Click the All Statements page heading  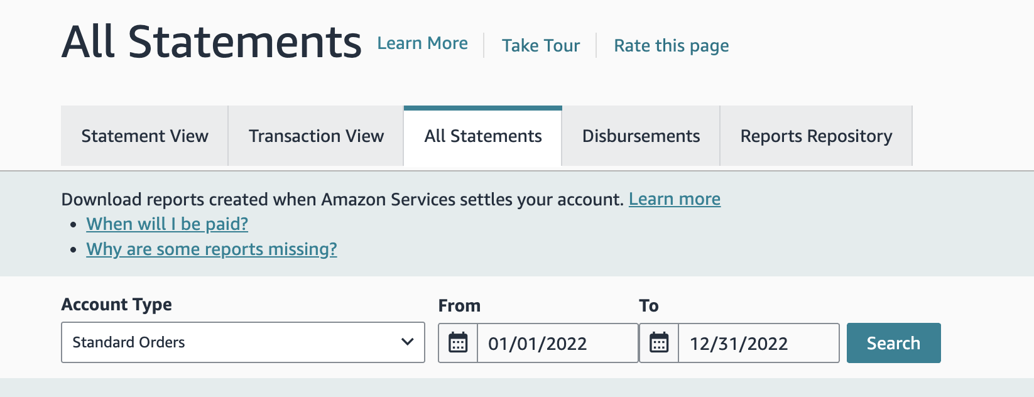pos(212,42)
